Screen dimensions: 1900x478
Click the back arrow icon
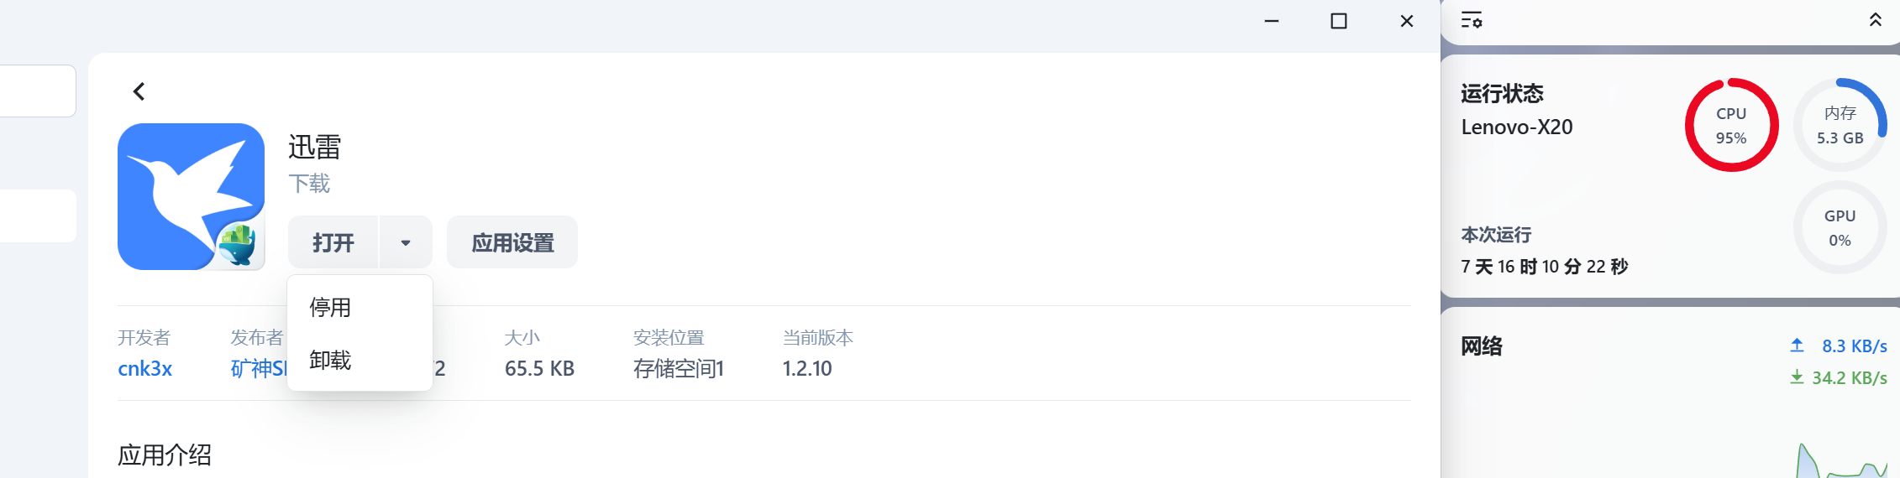(139, 91)
